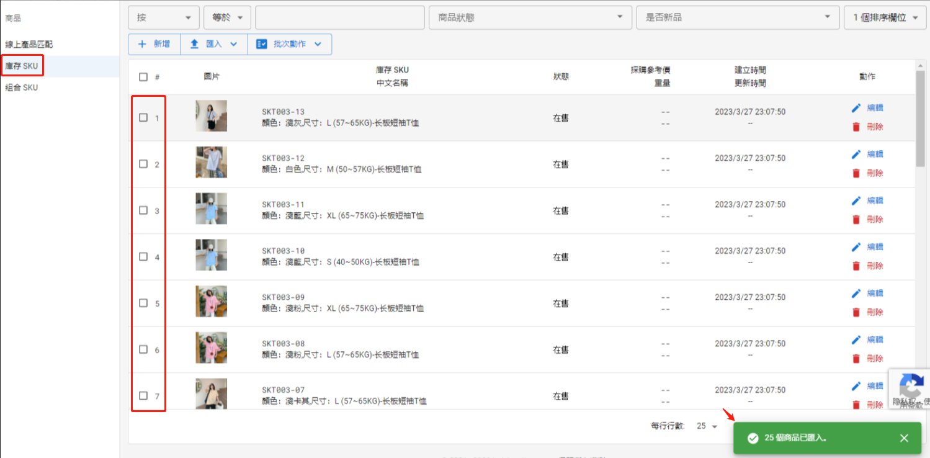
Task: Check the checkbox for row 4 SKT003-10
Action: 143,256
